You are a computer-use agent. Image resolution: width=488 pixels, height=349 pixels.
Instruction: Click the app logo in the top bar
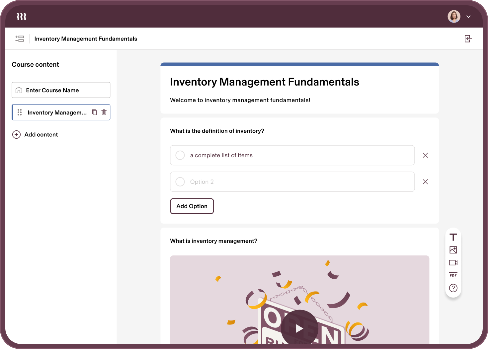pos(21,17)
